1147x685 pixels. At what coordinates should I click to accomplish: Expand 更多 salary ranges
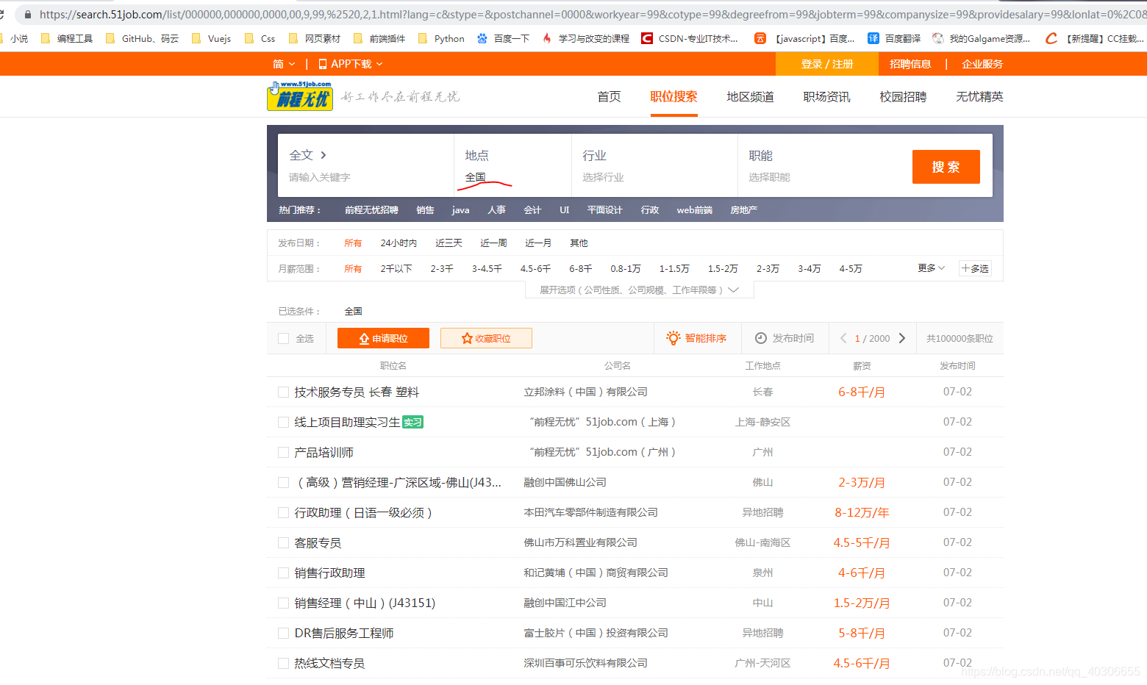coord(931,268)
